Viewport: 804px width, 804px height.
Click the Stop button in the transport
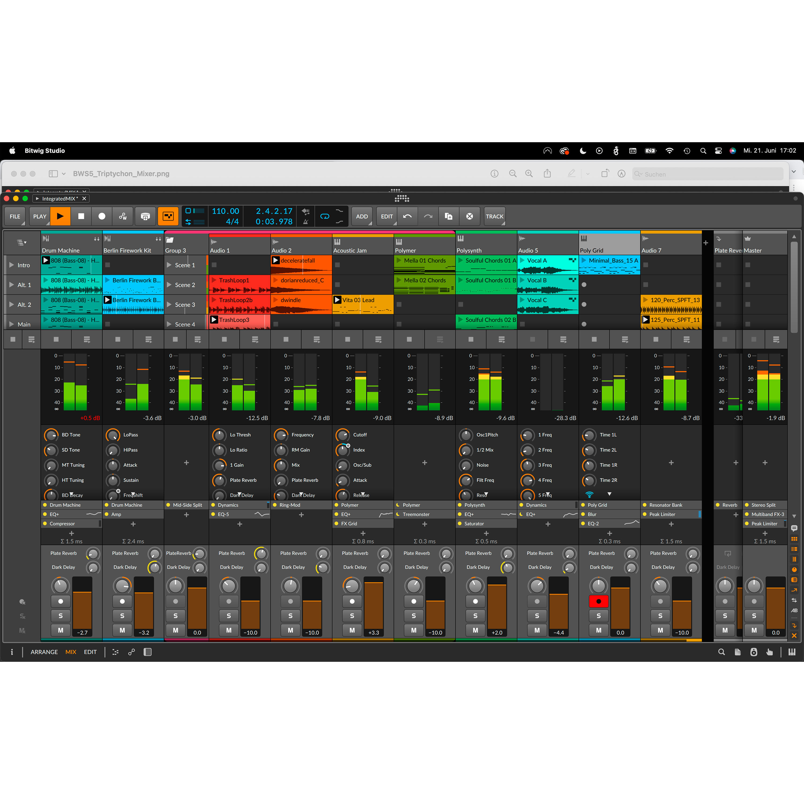[81, 216]
